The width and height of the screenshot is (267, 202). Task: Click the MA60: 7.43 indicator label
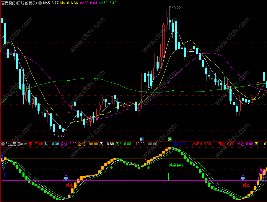click(x=108, y=3)
